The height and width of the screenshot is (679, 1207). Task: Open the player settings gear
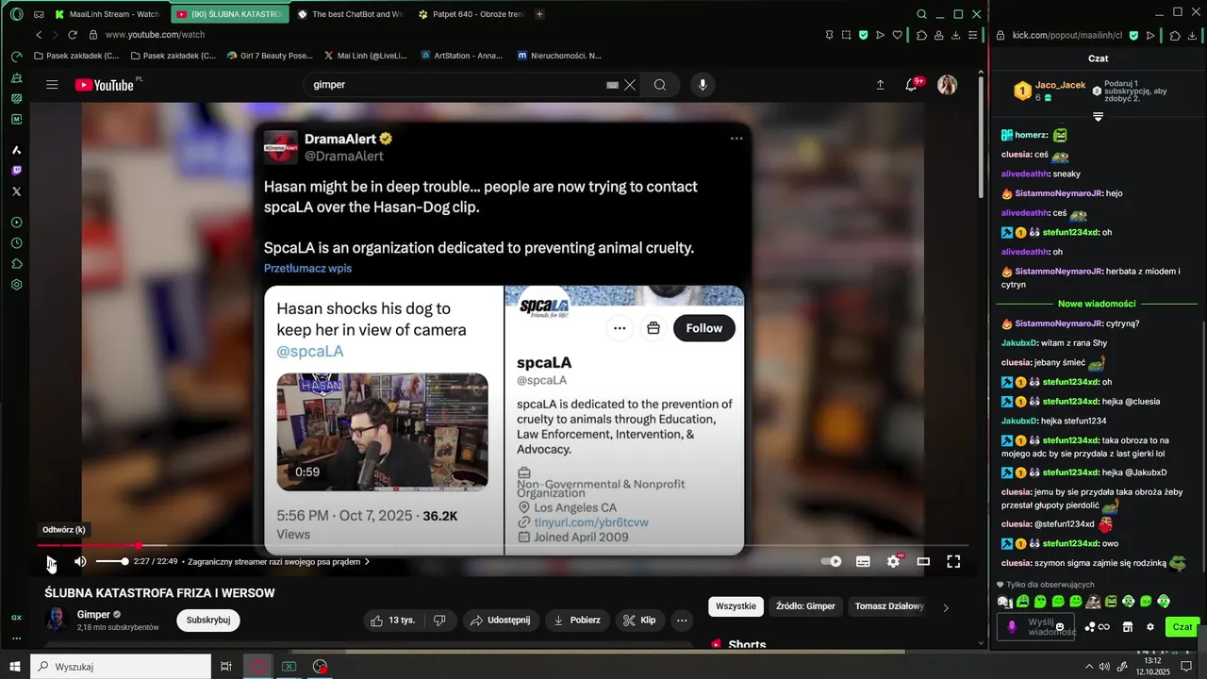(893, 561)
